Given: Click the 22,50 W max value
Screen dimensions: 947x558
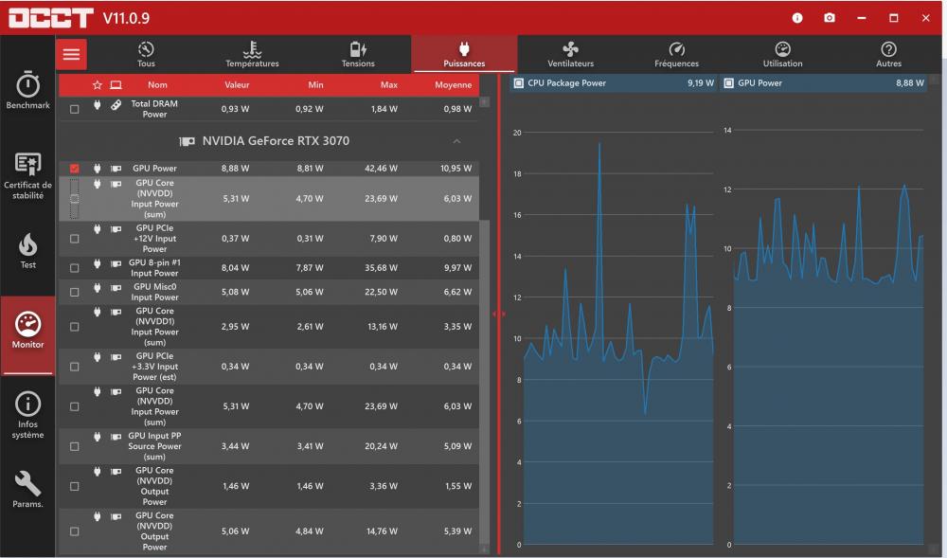Looking at the screenshot, I should [x=381, y=293].
